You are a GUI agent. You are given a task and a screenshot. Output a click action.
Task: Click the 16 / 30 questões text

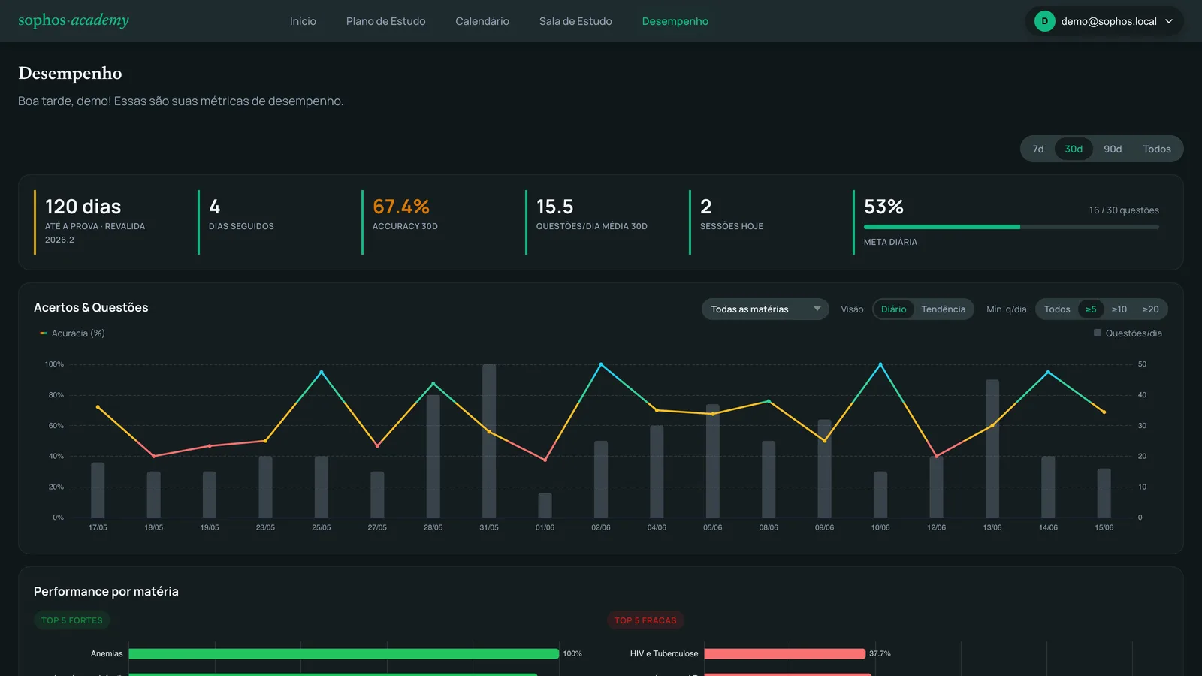(x=1124, y=210)
